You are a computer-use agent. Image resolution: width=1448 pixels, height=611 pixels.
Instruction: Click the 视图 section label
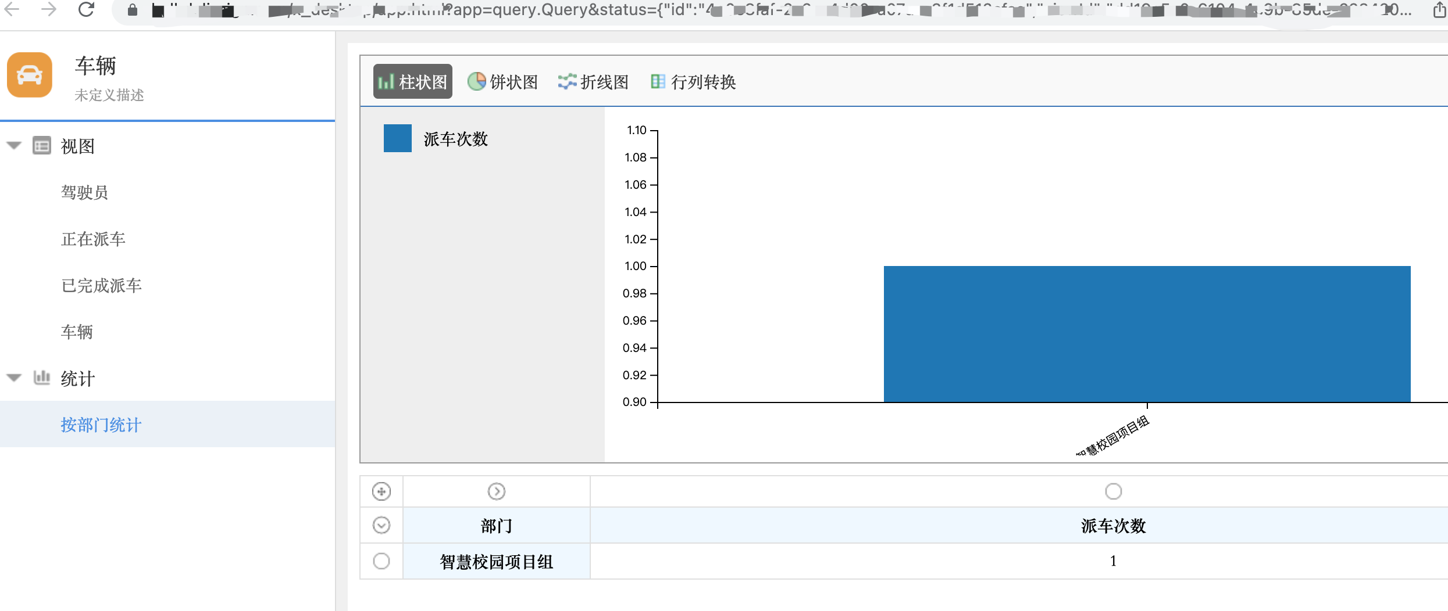coord(78,146)
